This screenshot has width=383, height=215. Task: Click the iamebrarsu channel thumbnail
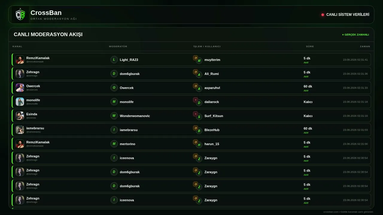20,130
